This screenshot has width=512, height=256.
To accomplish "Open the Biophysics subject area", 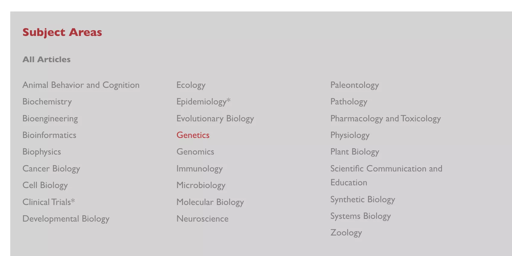I will pos(42,152).
